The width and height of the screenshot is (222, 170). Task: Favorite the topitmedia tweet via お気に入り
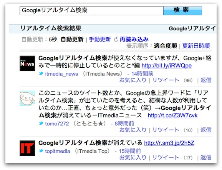pyautogui.click(x=133, y=157)
